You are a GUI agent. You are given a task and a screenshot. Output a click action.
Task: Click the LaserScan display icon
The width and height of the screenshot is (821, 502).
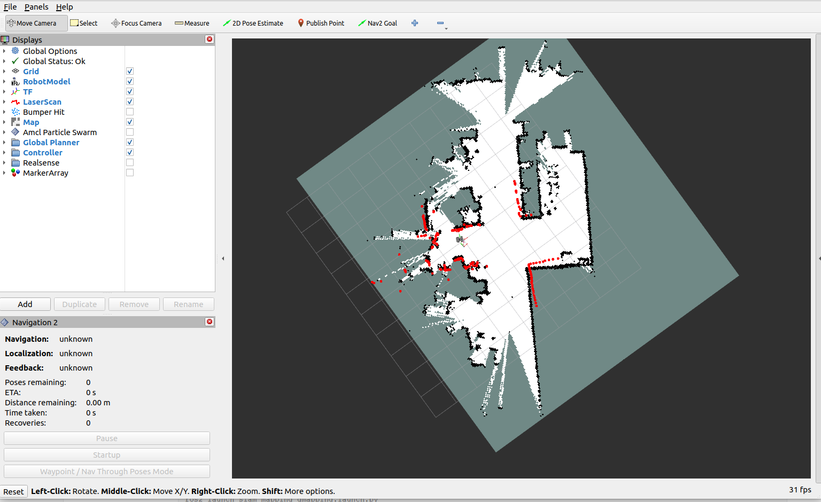[x=16, y=101]
